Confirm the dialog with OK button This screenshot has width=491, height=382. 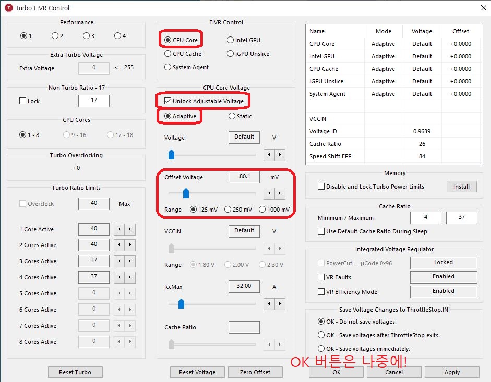pos(337,372)
